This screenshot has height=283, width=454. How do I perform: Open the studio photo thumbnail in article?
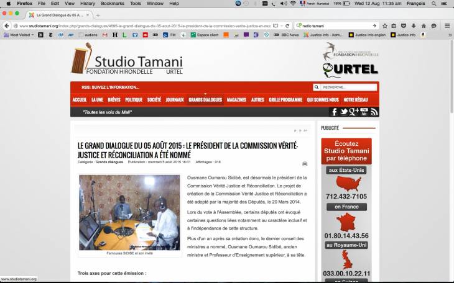pyautogui.click(x=129, y=212)
